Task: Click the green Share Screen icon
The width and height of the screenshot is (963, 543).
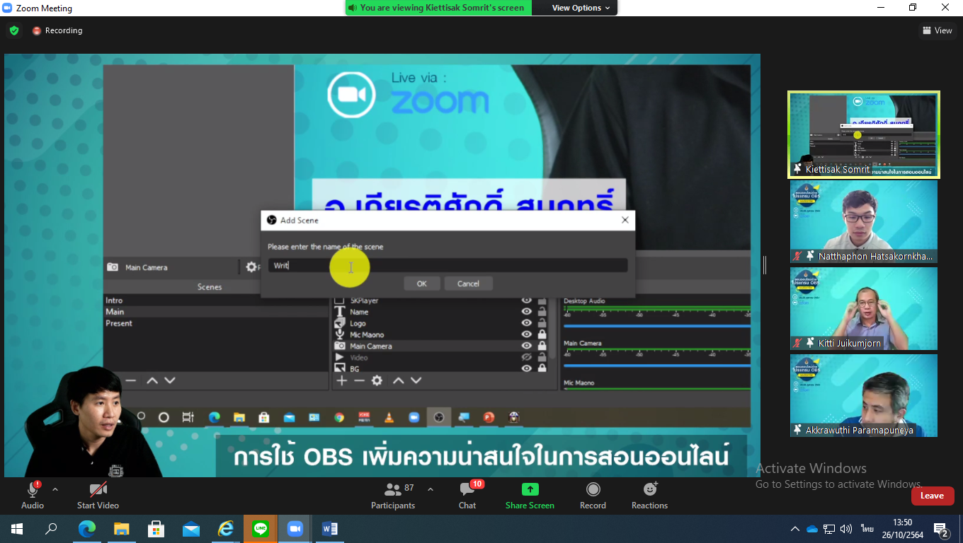Action: click(x=530, y=489)
